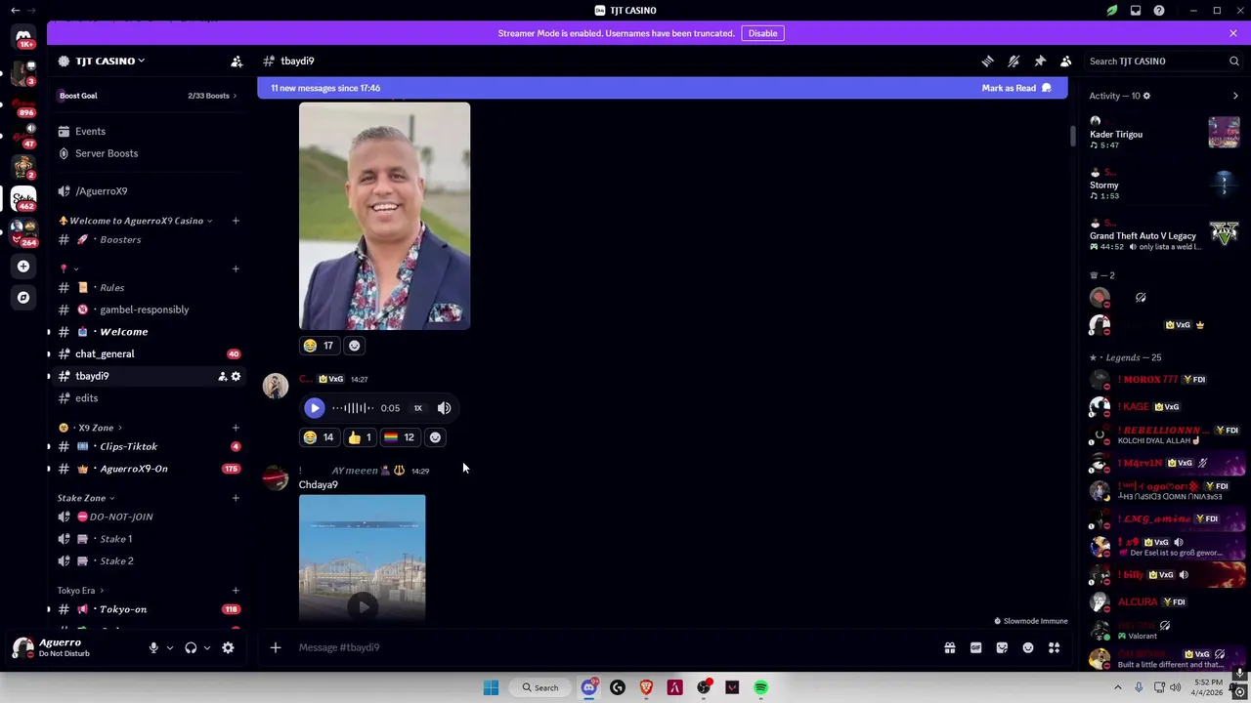Mark messages as read
Viewport: 1251px width, 703px height.
tap(1016, 88)
